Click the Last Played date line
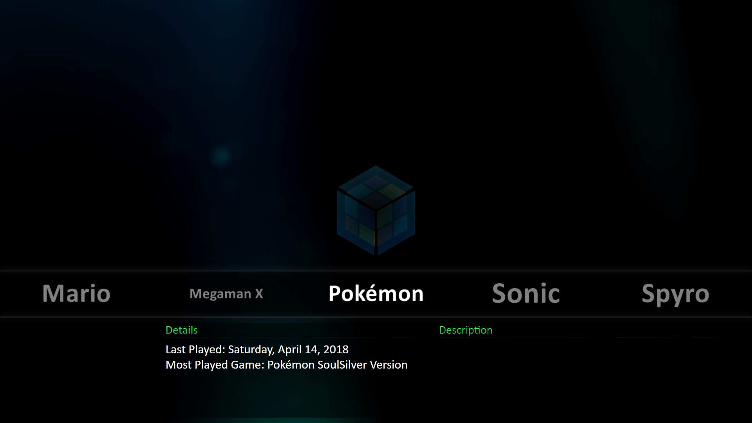Viewport: 752px width, 423px height. click(257, 349)
